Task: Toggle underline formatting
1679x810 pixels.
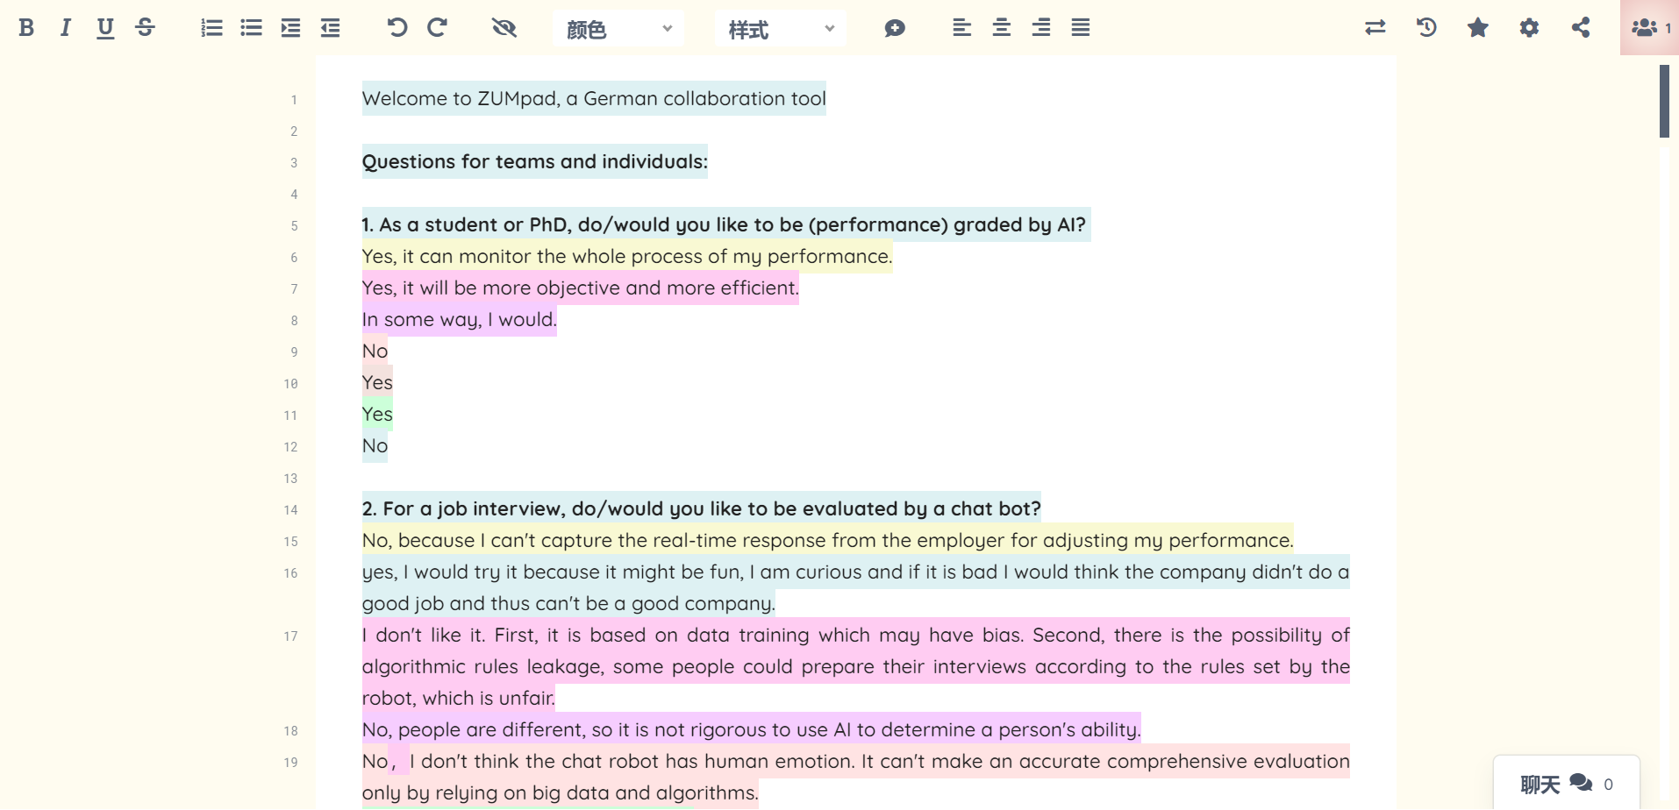Action: click(x=105, y=28)
